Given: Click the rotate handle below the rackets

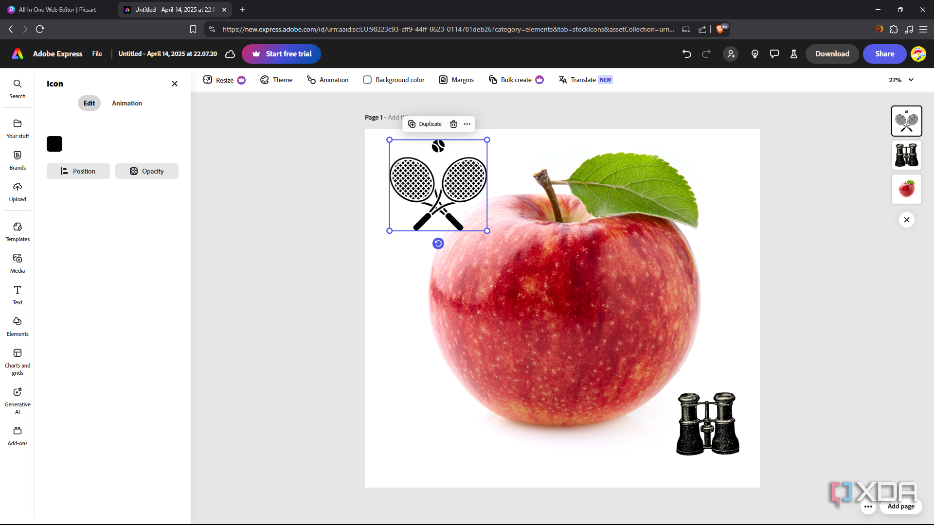Looking at the screenshot, I should (438, 244).
